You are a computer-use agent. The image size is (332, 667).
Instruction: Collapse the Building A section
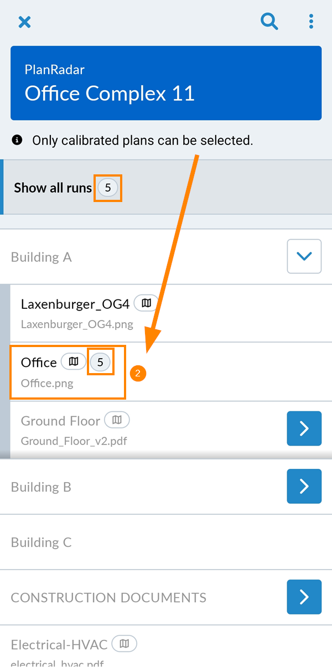[304, 256]
